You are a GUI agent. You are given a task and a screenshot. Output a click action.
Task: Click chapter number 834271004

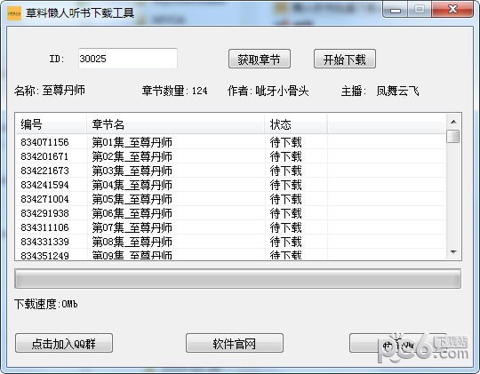tap(44, 199)
